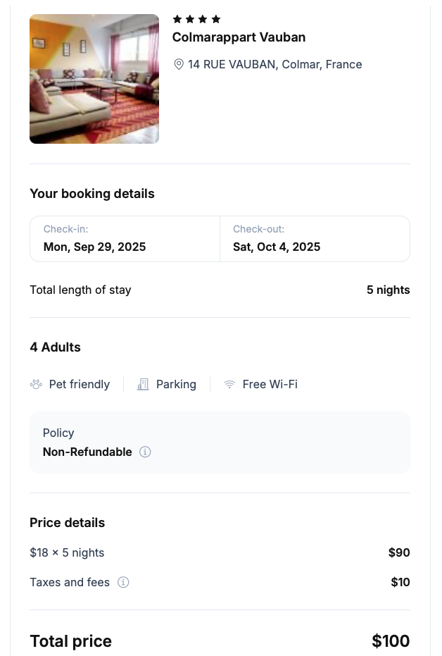Click the Non-Refundable policy text
442x656 pixels.
tap(87, 452)
